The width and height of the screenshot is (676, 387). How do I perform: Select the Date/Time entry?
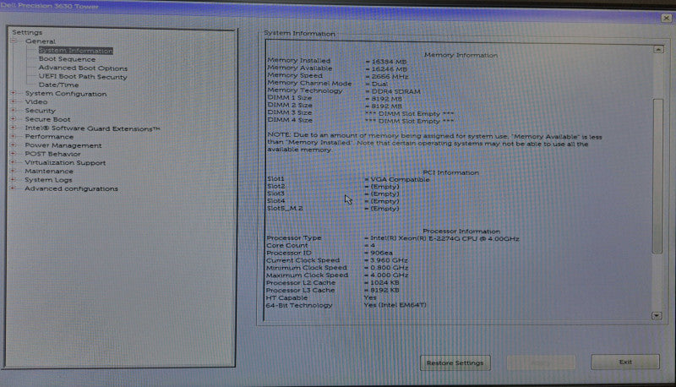(x=58, y=84)
